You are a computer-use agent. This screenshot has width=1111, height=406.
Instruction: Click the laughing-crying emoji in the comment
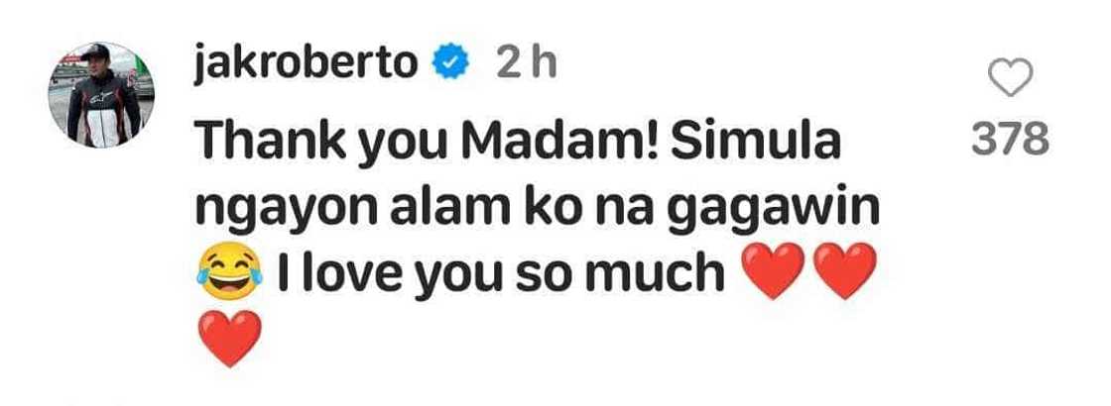[x=230, y=271]
